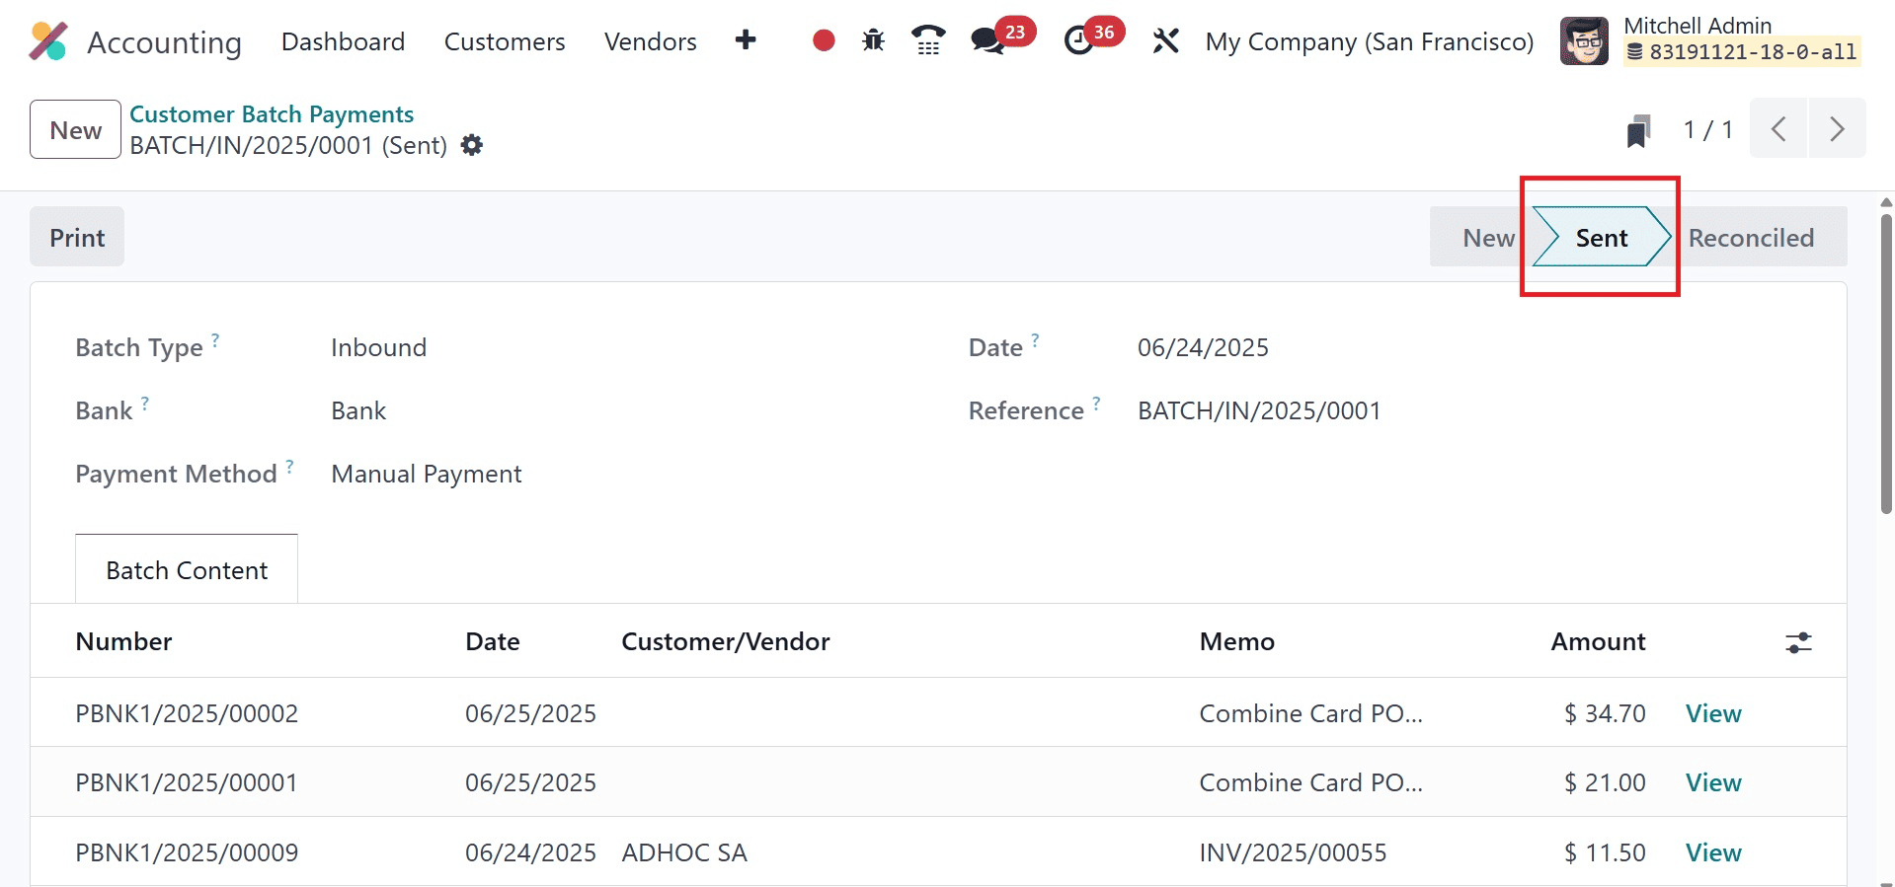
Task: Open the activities clock icon
Action: tap(1078, 40)
